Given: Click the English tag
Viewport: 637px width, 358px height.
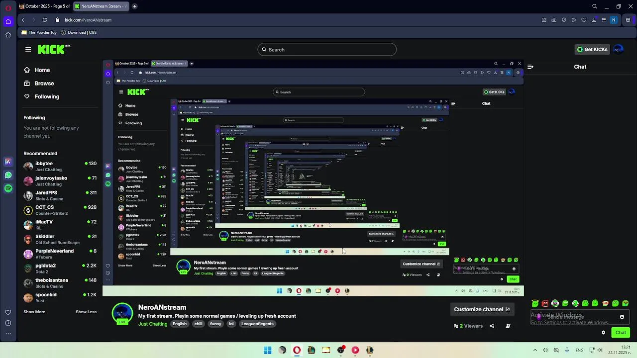Looking at the screenshot, I should coord(180,324).
